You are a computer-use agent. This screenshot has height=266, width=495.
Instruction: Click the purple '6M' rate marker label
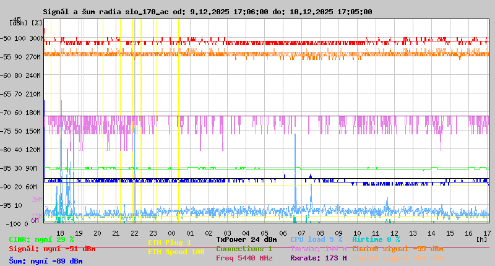click(x=35, y=220)
